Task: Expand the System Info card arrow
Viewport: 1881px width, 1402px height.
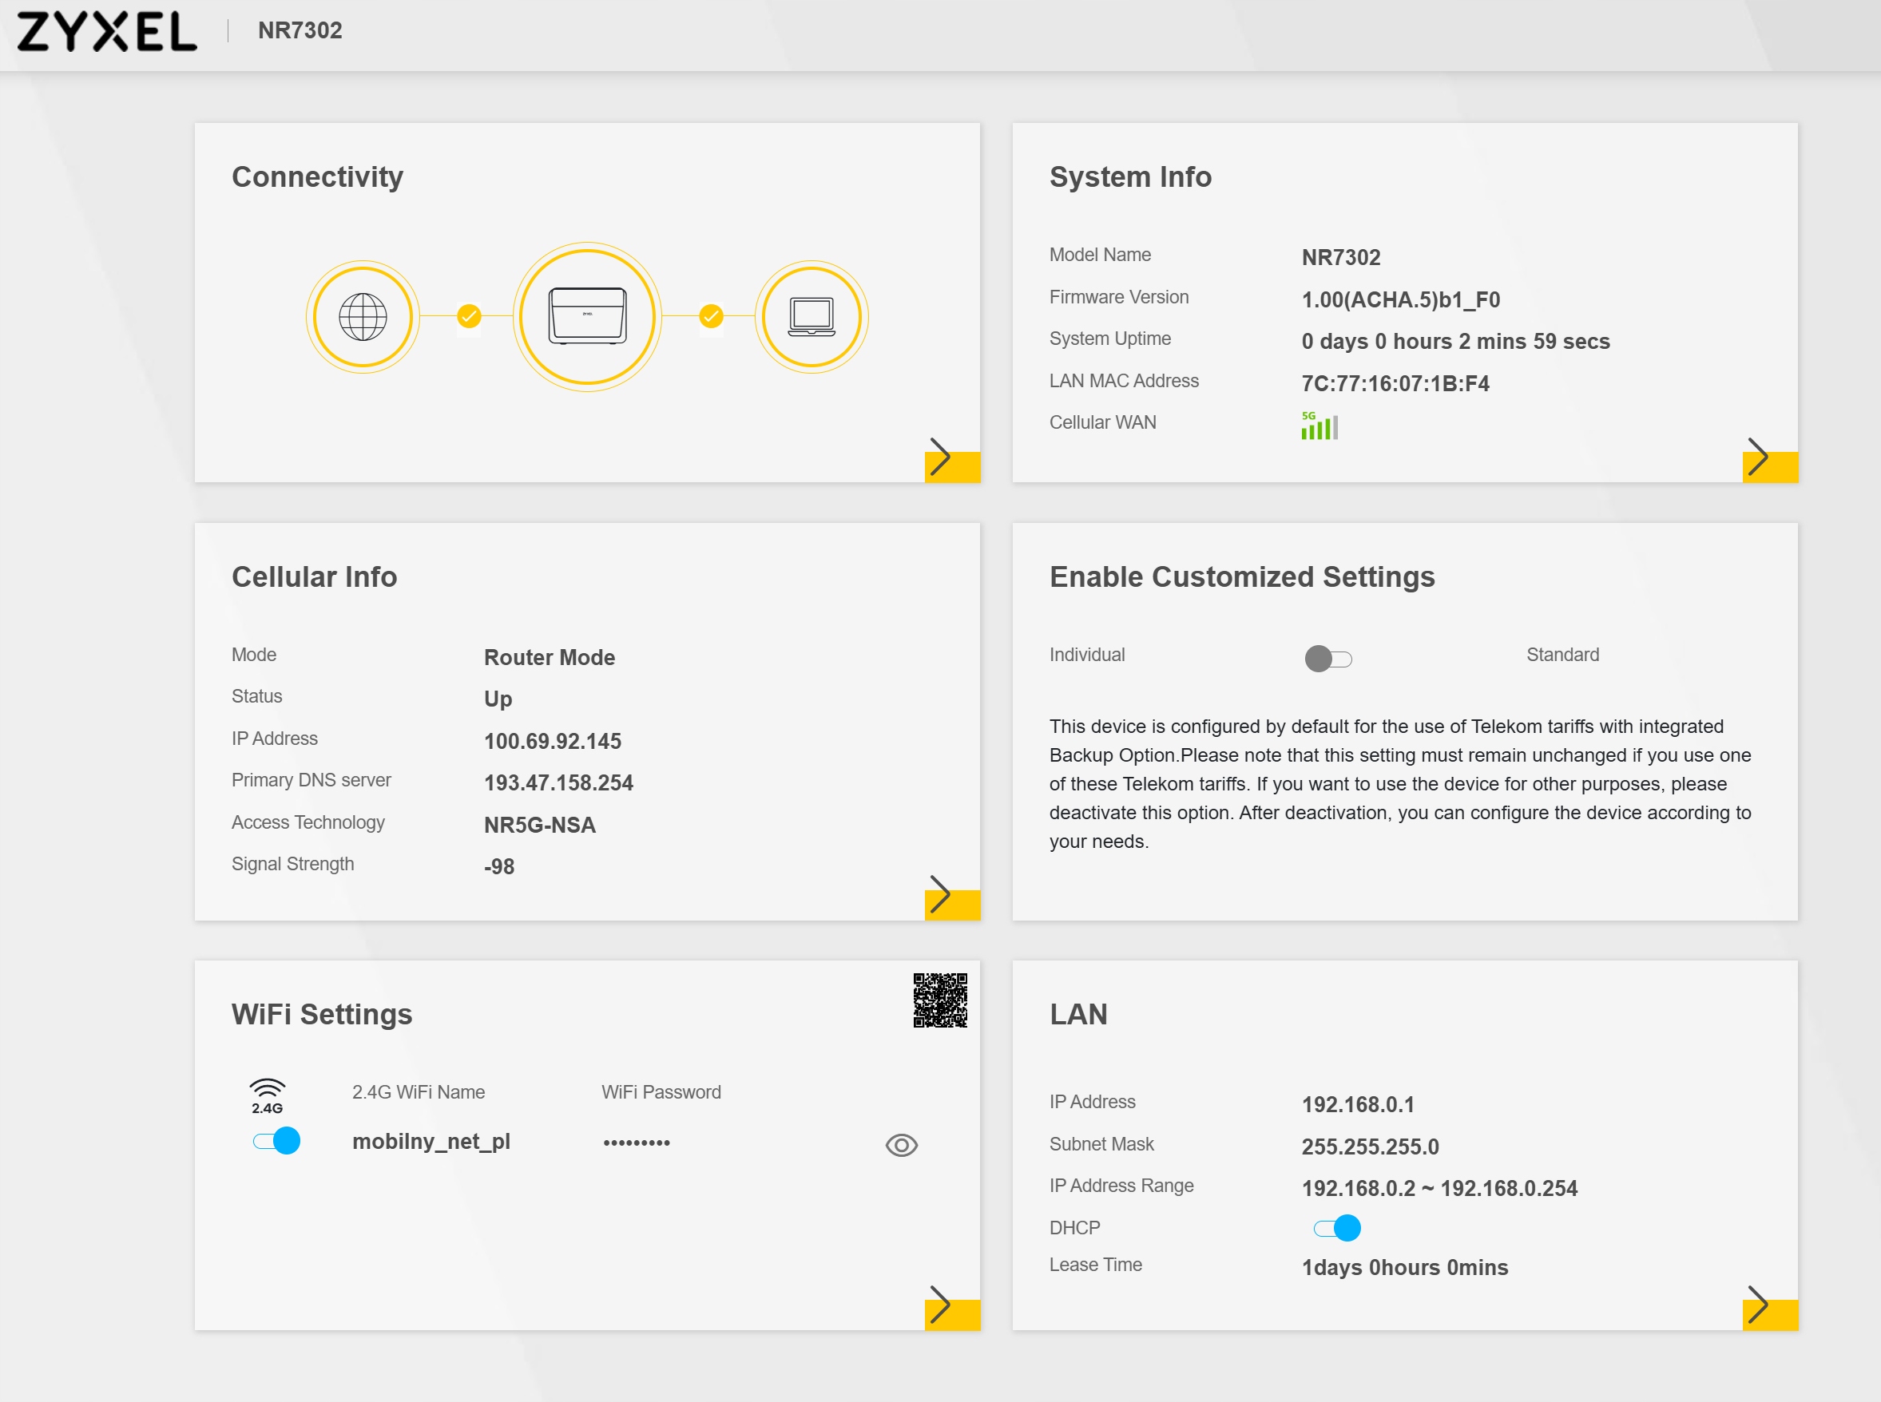Action: (1760, 459)
